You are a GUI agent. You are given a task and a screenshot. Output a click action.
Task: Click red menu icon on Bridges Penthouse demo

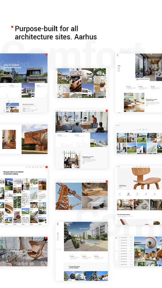(x=47, y=238)
